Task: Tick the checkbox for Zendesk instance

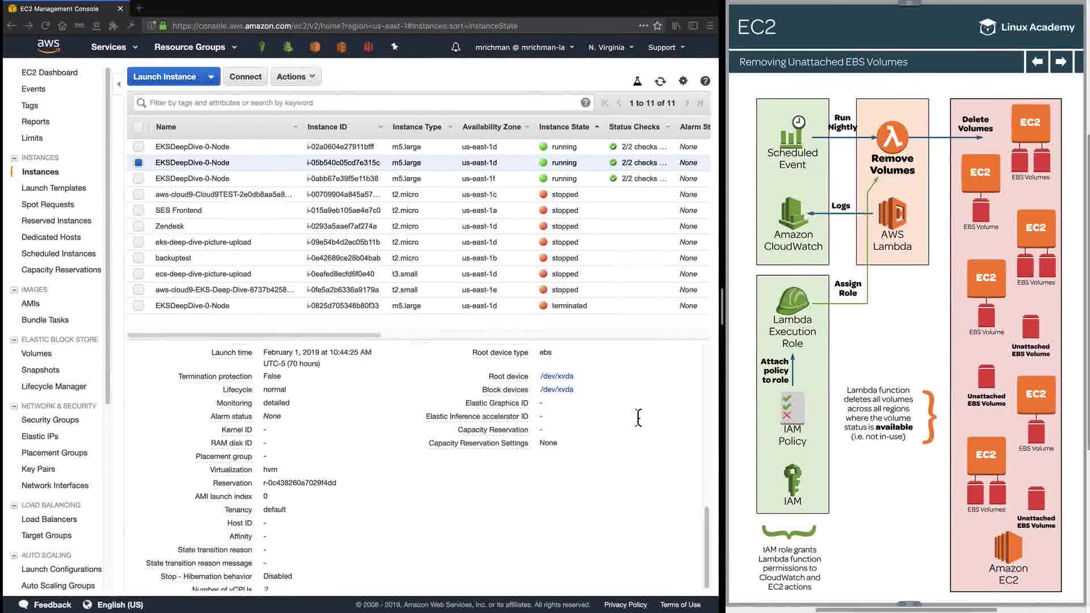Action: point(139,226)
